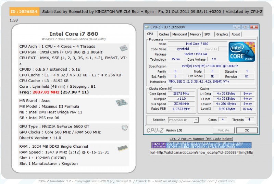The width and height of the screenshot is (274, 184).
Task: Click the CPU-Z title bar app icon
Action: [x=147, y=27]
